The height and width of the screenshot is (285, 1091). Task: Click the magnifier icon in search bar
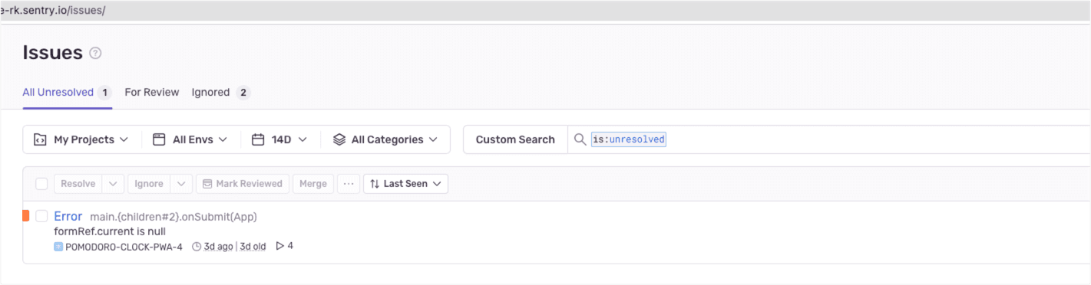point(580,139)
